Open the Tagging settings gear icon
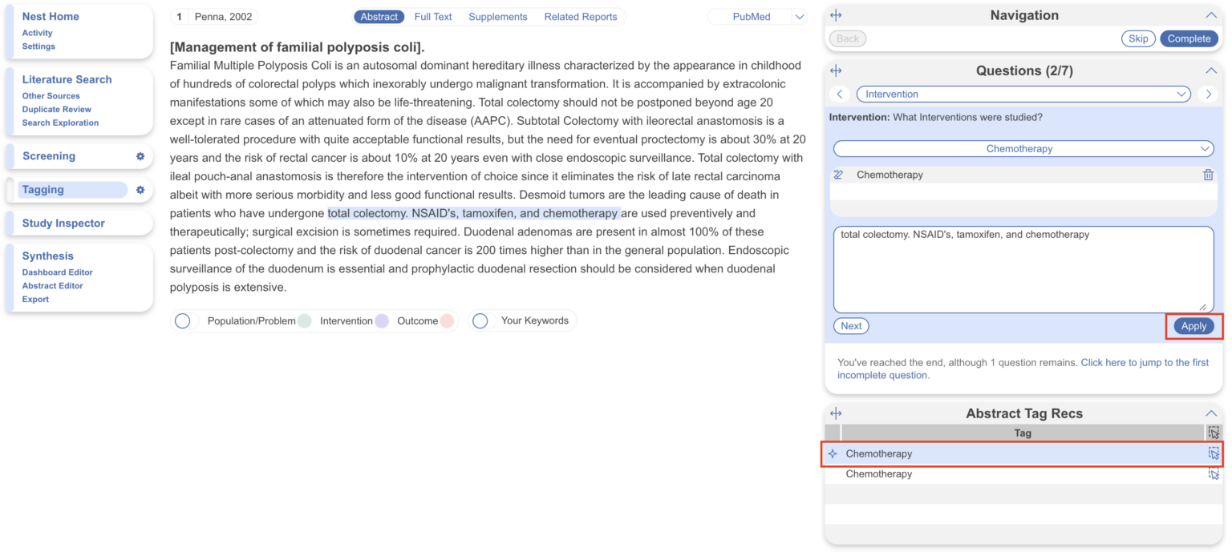 coord(140,190)
